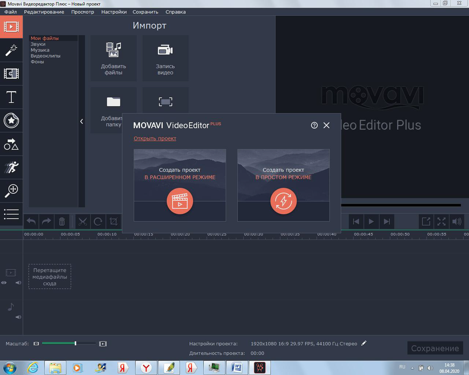Open Internet Explorer from the taskbar
Viewport: 469px width, 375px height.
point(33,368)
